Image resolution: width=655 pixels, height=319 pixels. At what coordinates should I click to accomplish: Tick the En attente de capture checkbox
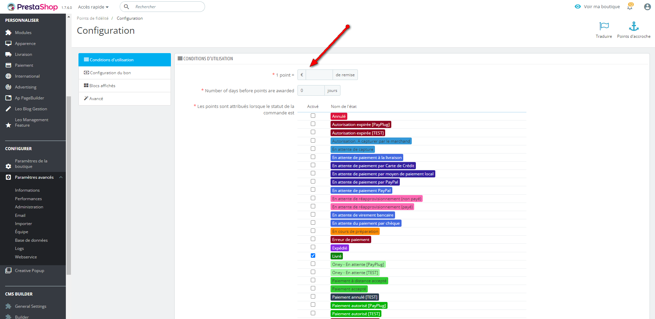coord(313,149)
